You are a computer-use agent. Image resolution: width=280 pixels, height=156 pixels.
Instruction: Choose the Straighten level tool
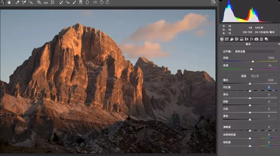pos(46,3)
